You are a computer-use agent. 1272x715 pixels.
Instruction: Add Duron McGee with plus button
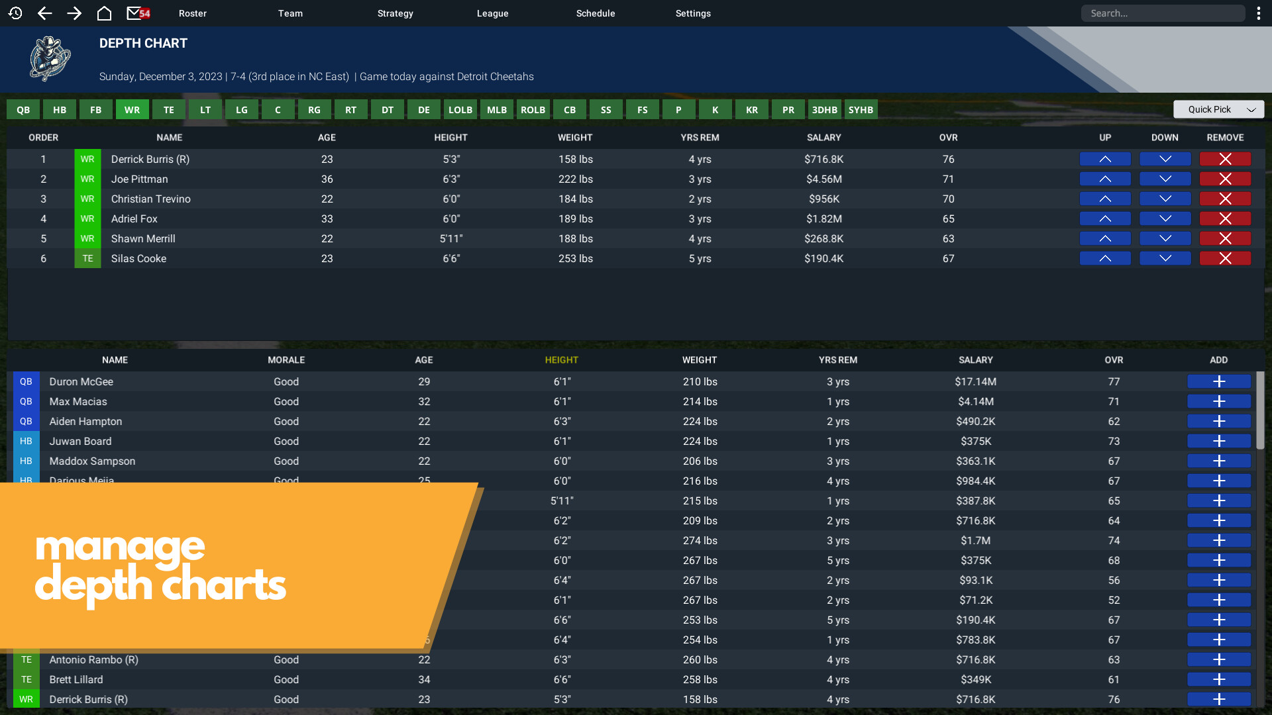click(1218, 381)
